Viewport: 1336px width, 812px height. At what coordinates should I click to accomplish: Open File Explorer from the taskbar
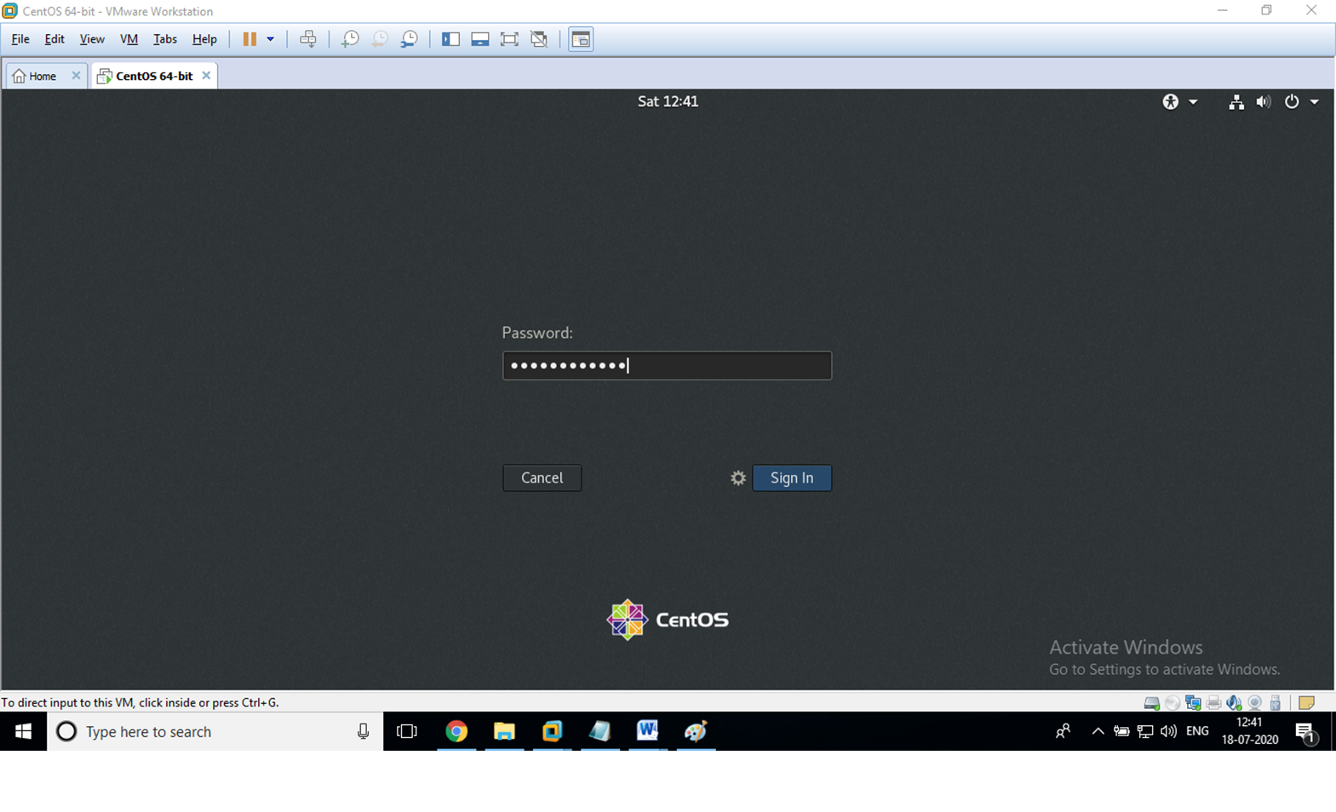[x=504, y=731]
